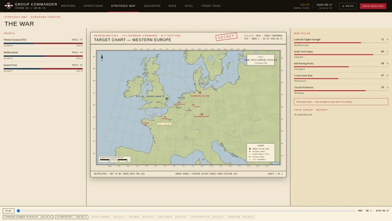
Task: Click the escort range label on map
Action: coord(164,124)
